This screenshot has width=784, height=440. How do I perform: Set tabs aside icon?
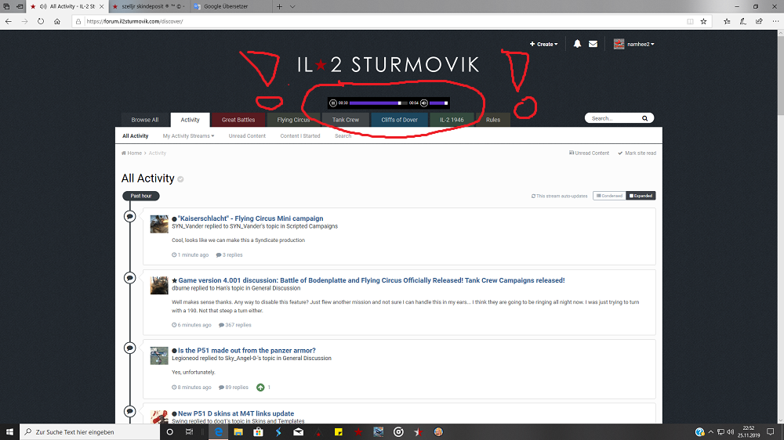click(x=20, y=6)
